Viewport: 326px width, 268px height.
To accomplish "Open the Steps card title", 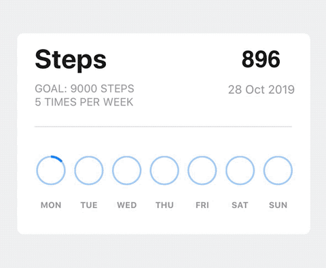I will [71, 60].
